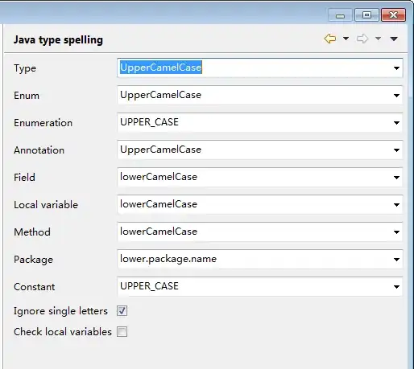Expand the Type combo box arrow
Viewport: 414px width, 369px height.
(x=396, y=68)
